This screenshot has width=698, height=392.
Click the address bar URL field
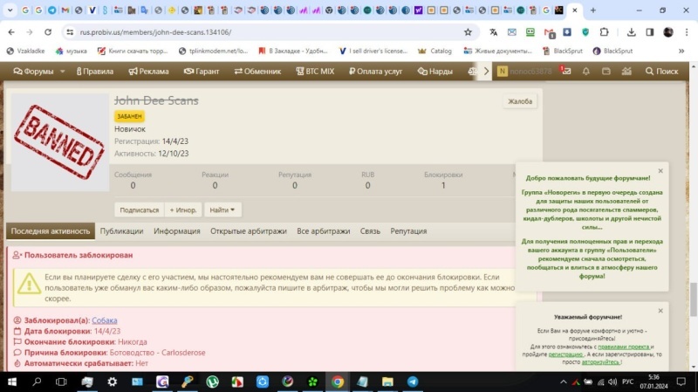(x=267, y=32)
